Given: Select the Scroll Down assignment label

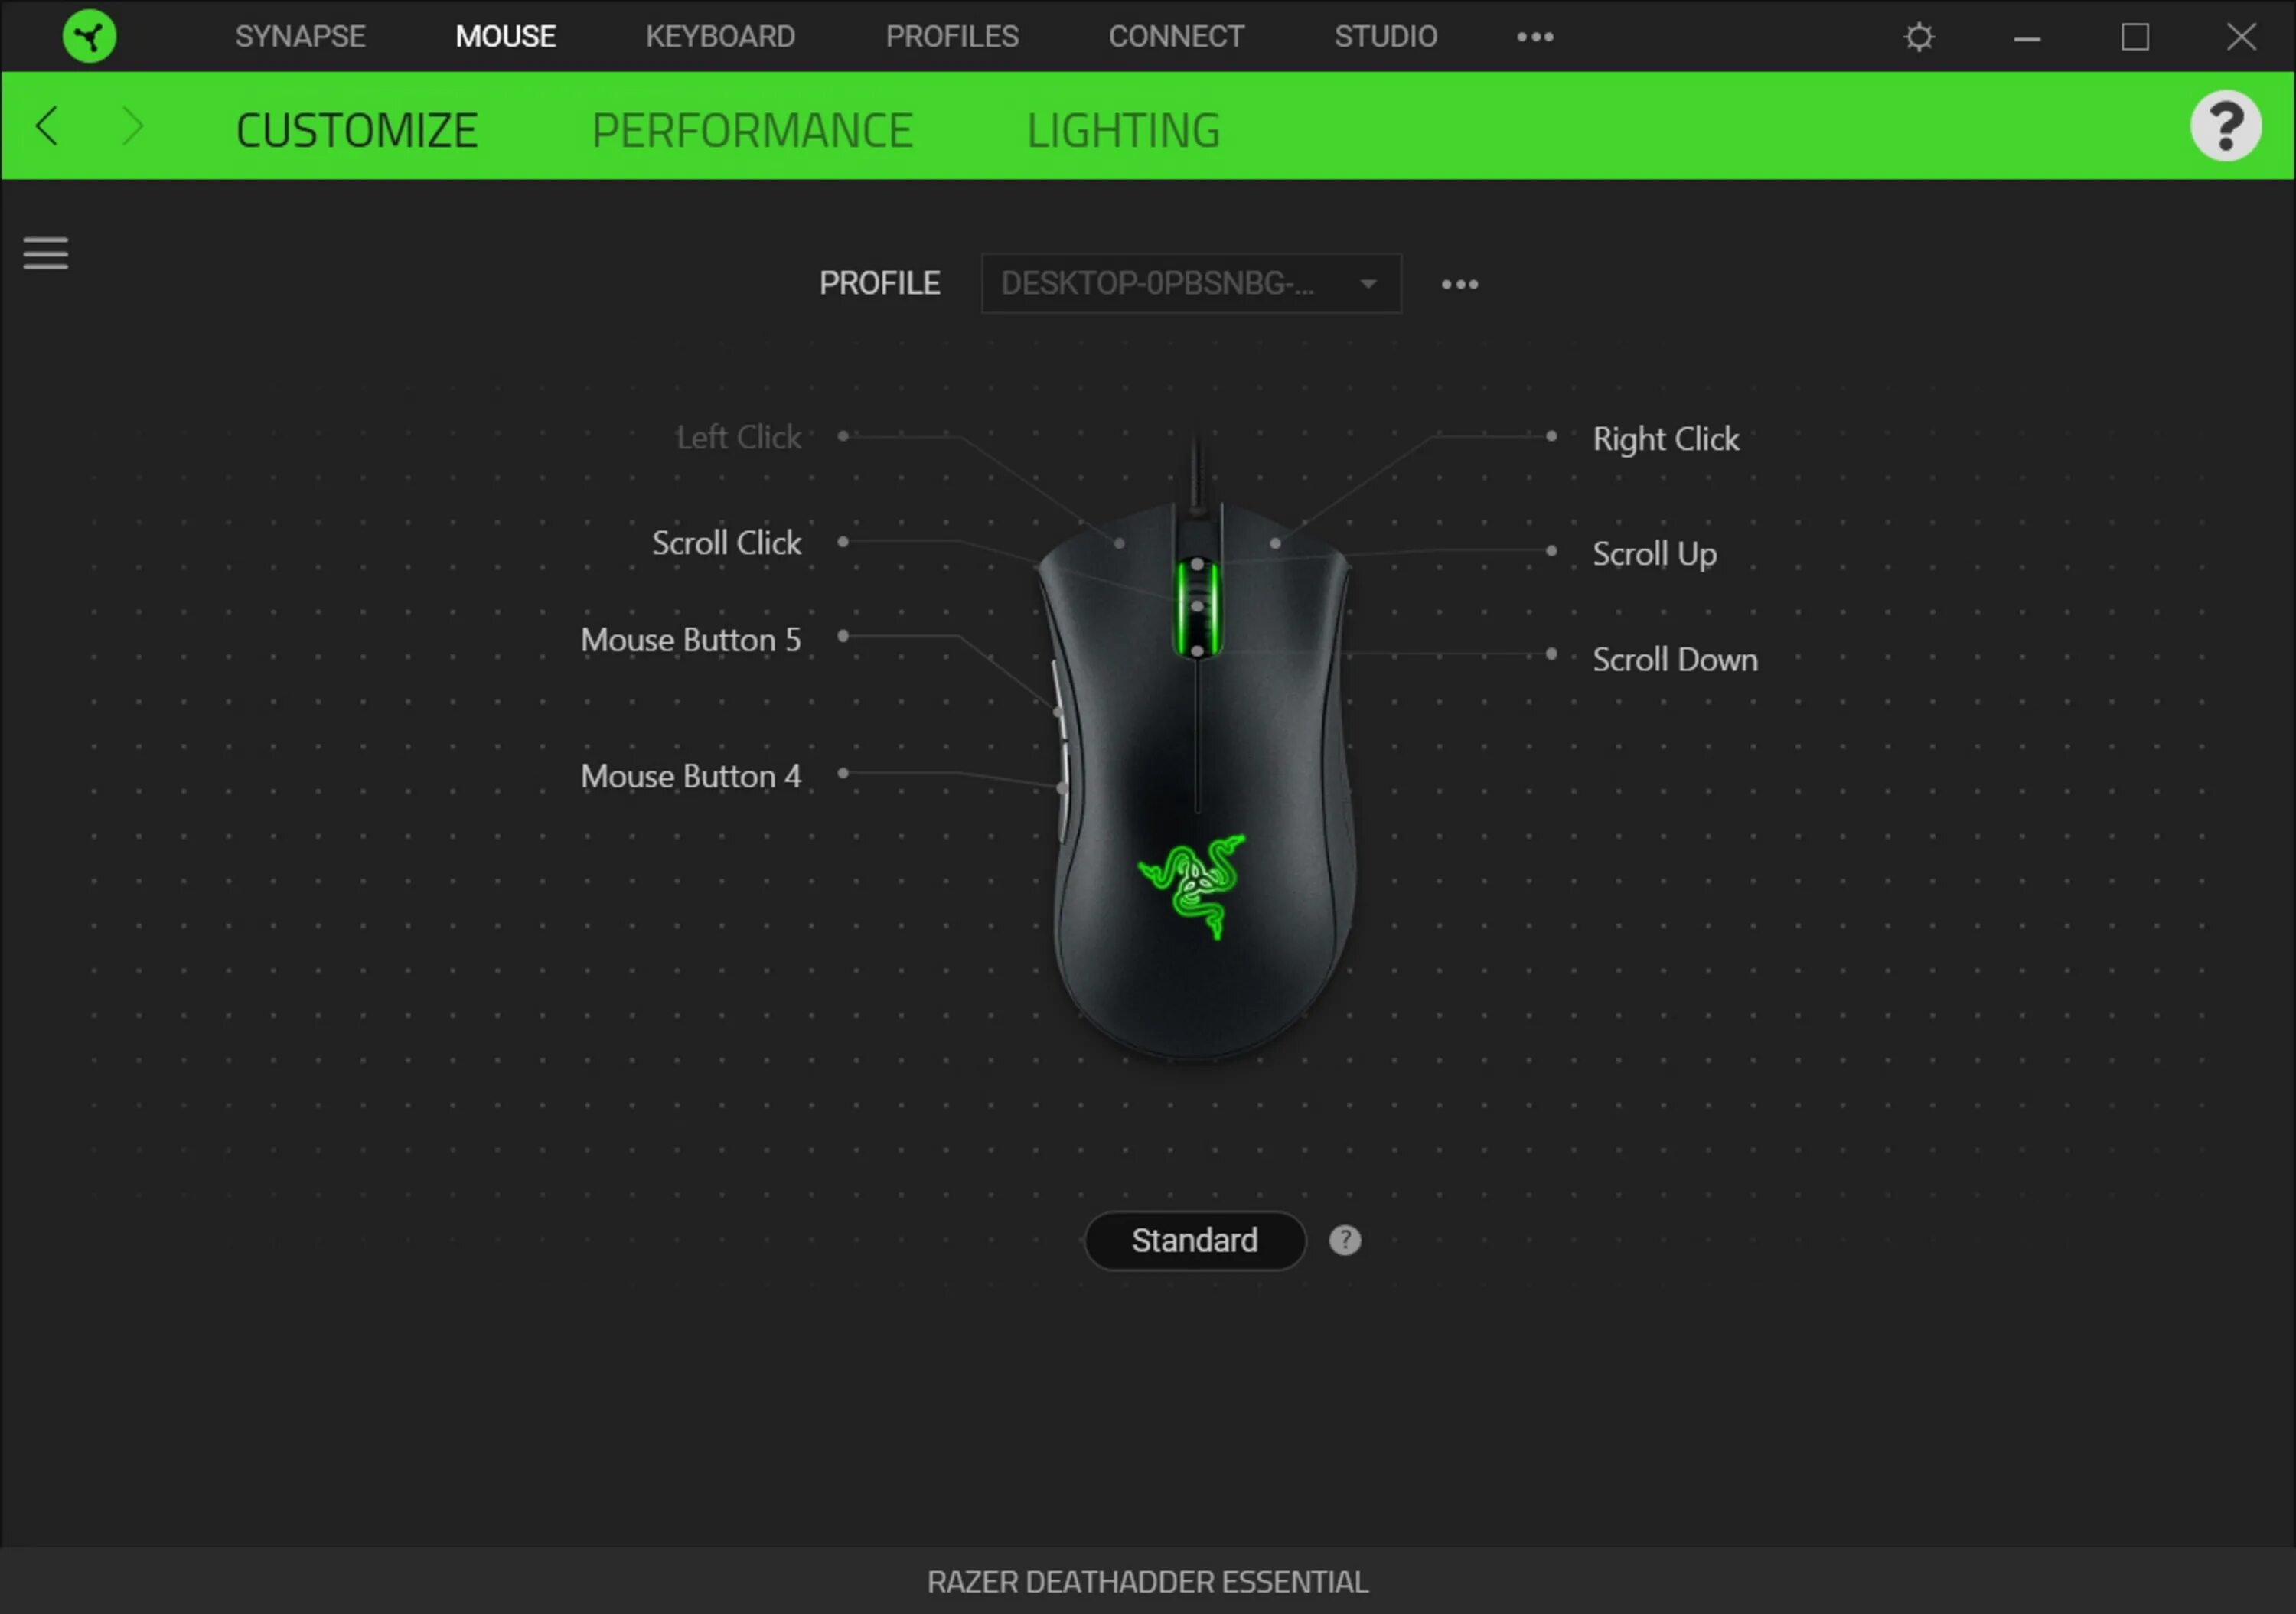Looking at the screenshot, I should point(1674,660).
